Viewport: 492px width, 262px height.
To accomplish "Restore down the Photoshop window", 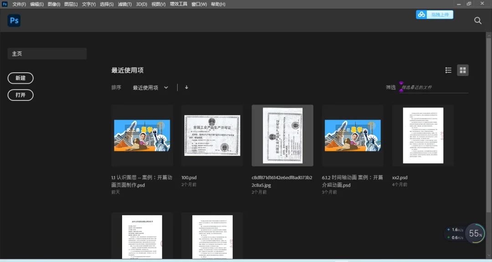I will [469, 4].
